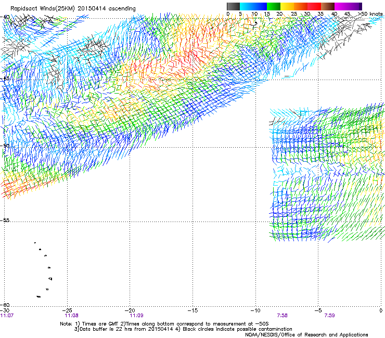Click the purple 7:59 time stamp
The width and height of the screenshot is (385, 338).
(x=329, y=316)
